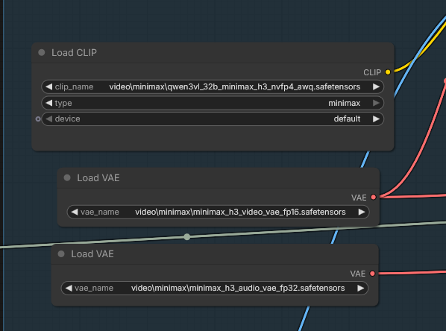Previous vae_name on video_vae_fp16 loader

75,212
